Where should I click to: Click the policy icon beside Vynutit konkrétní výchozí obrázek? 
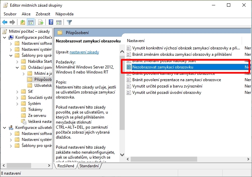pos(129,48)
